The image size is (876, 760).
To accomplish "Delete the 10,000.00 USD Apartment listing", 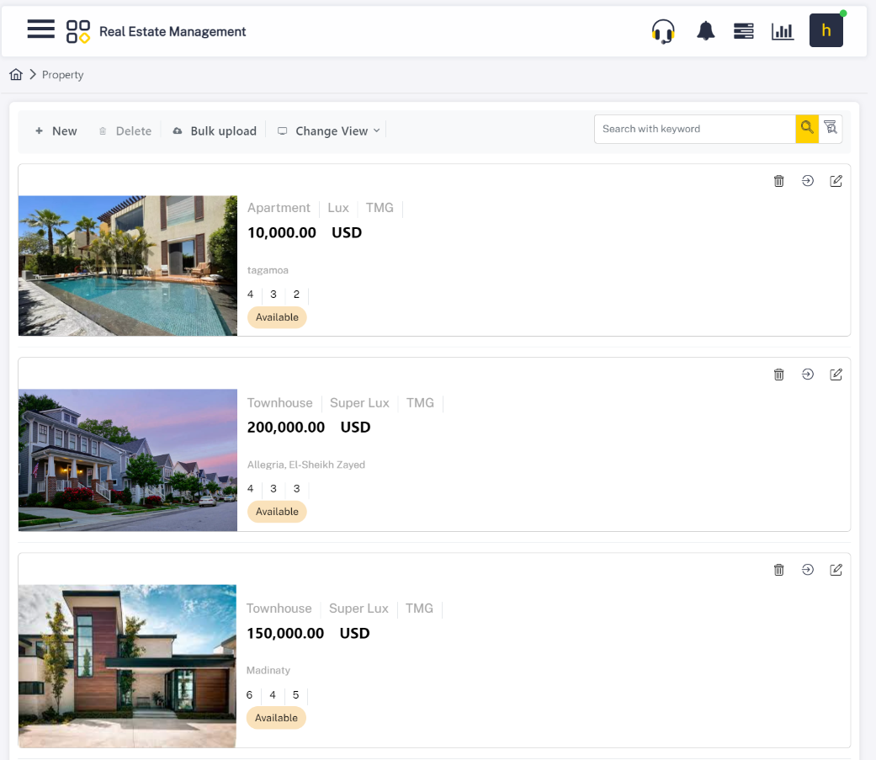I will (x=778, y=181).
